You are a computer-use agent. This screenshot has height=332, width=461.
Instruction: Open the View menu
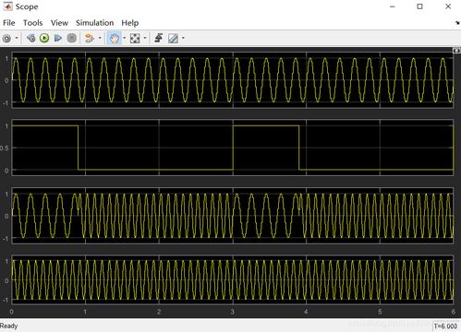click(59, 23)
